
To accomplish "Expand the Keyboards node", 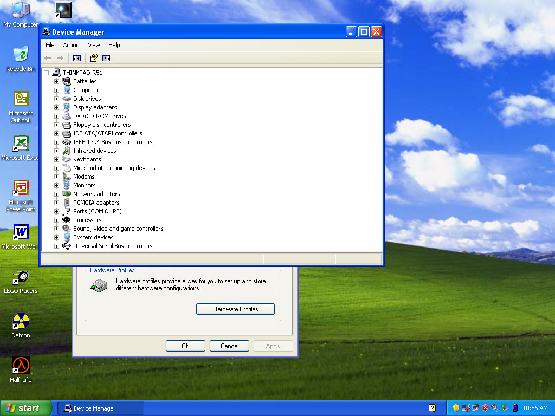I will (x=56, y=160).
